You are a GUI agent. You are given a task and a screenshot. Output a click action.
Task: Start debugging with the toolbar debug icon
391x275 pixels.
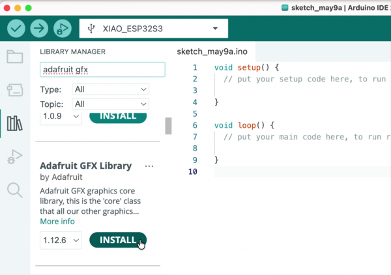[63, 29]
